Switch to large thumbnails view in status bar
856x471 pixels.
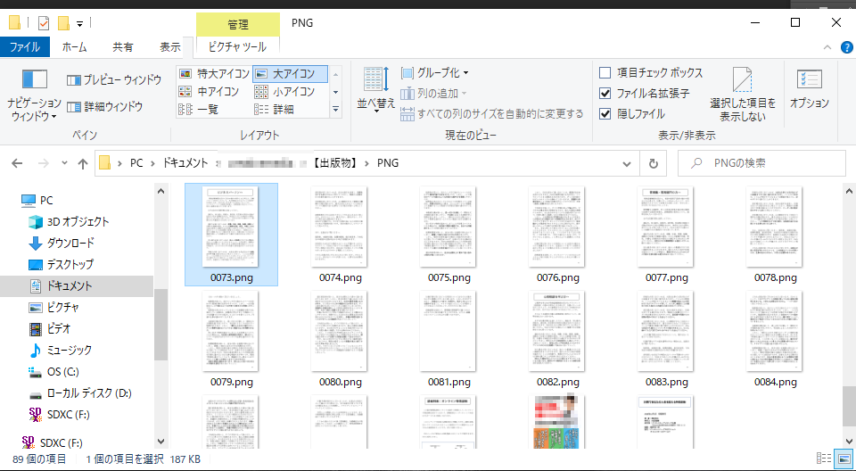pos(842,459)
